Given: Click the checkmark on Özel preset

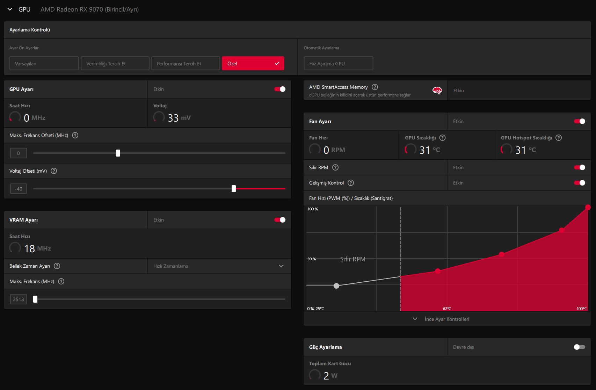Looking at the screenshot, I should click(277, 63).
